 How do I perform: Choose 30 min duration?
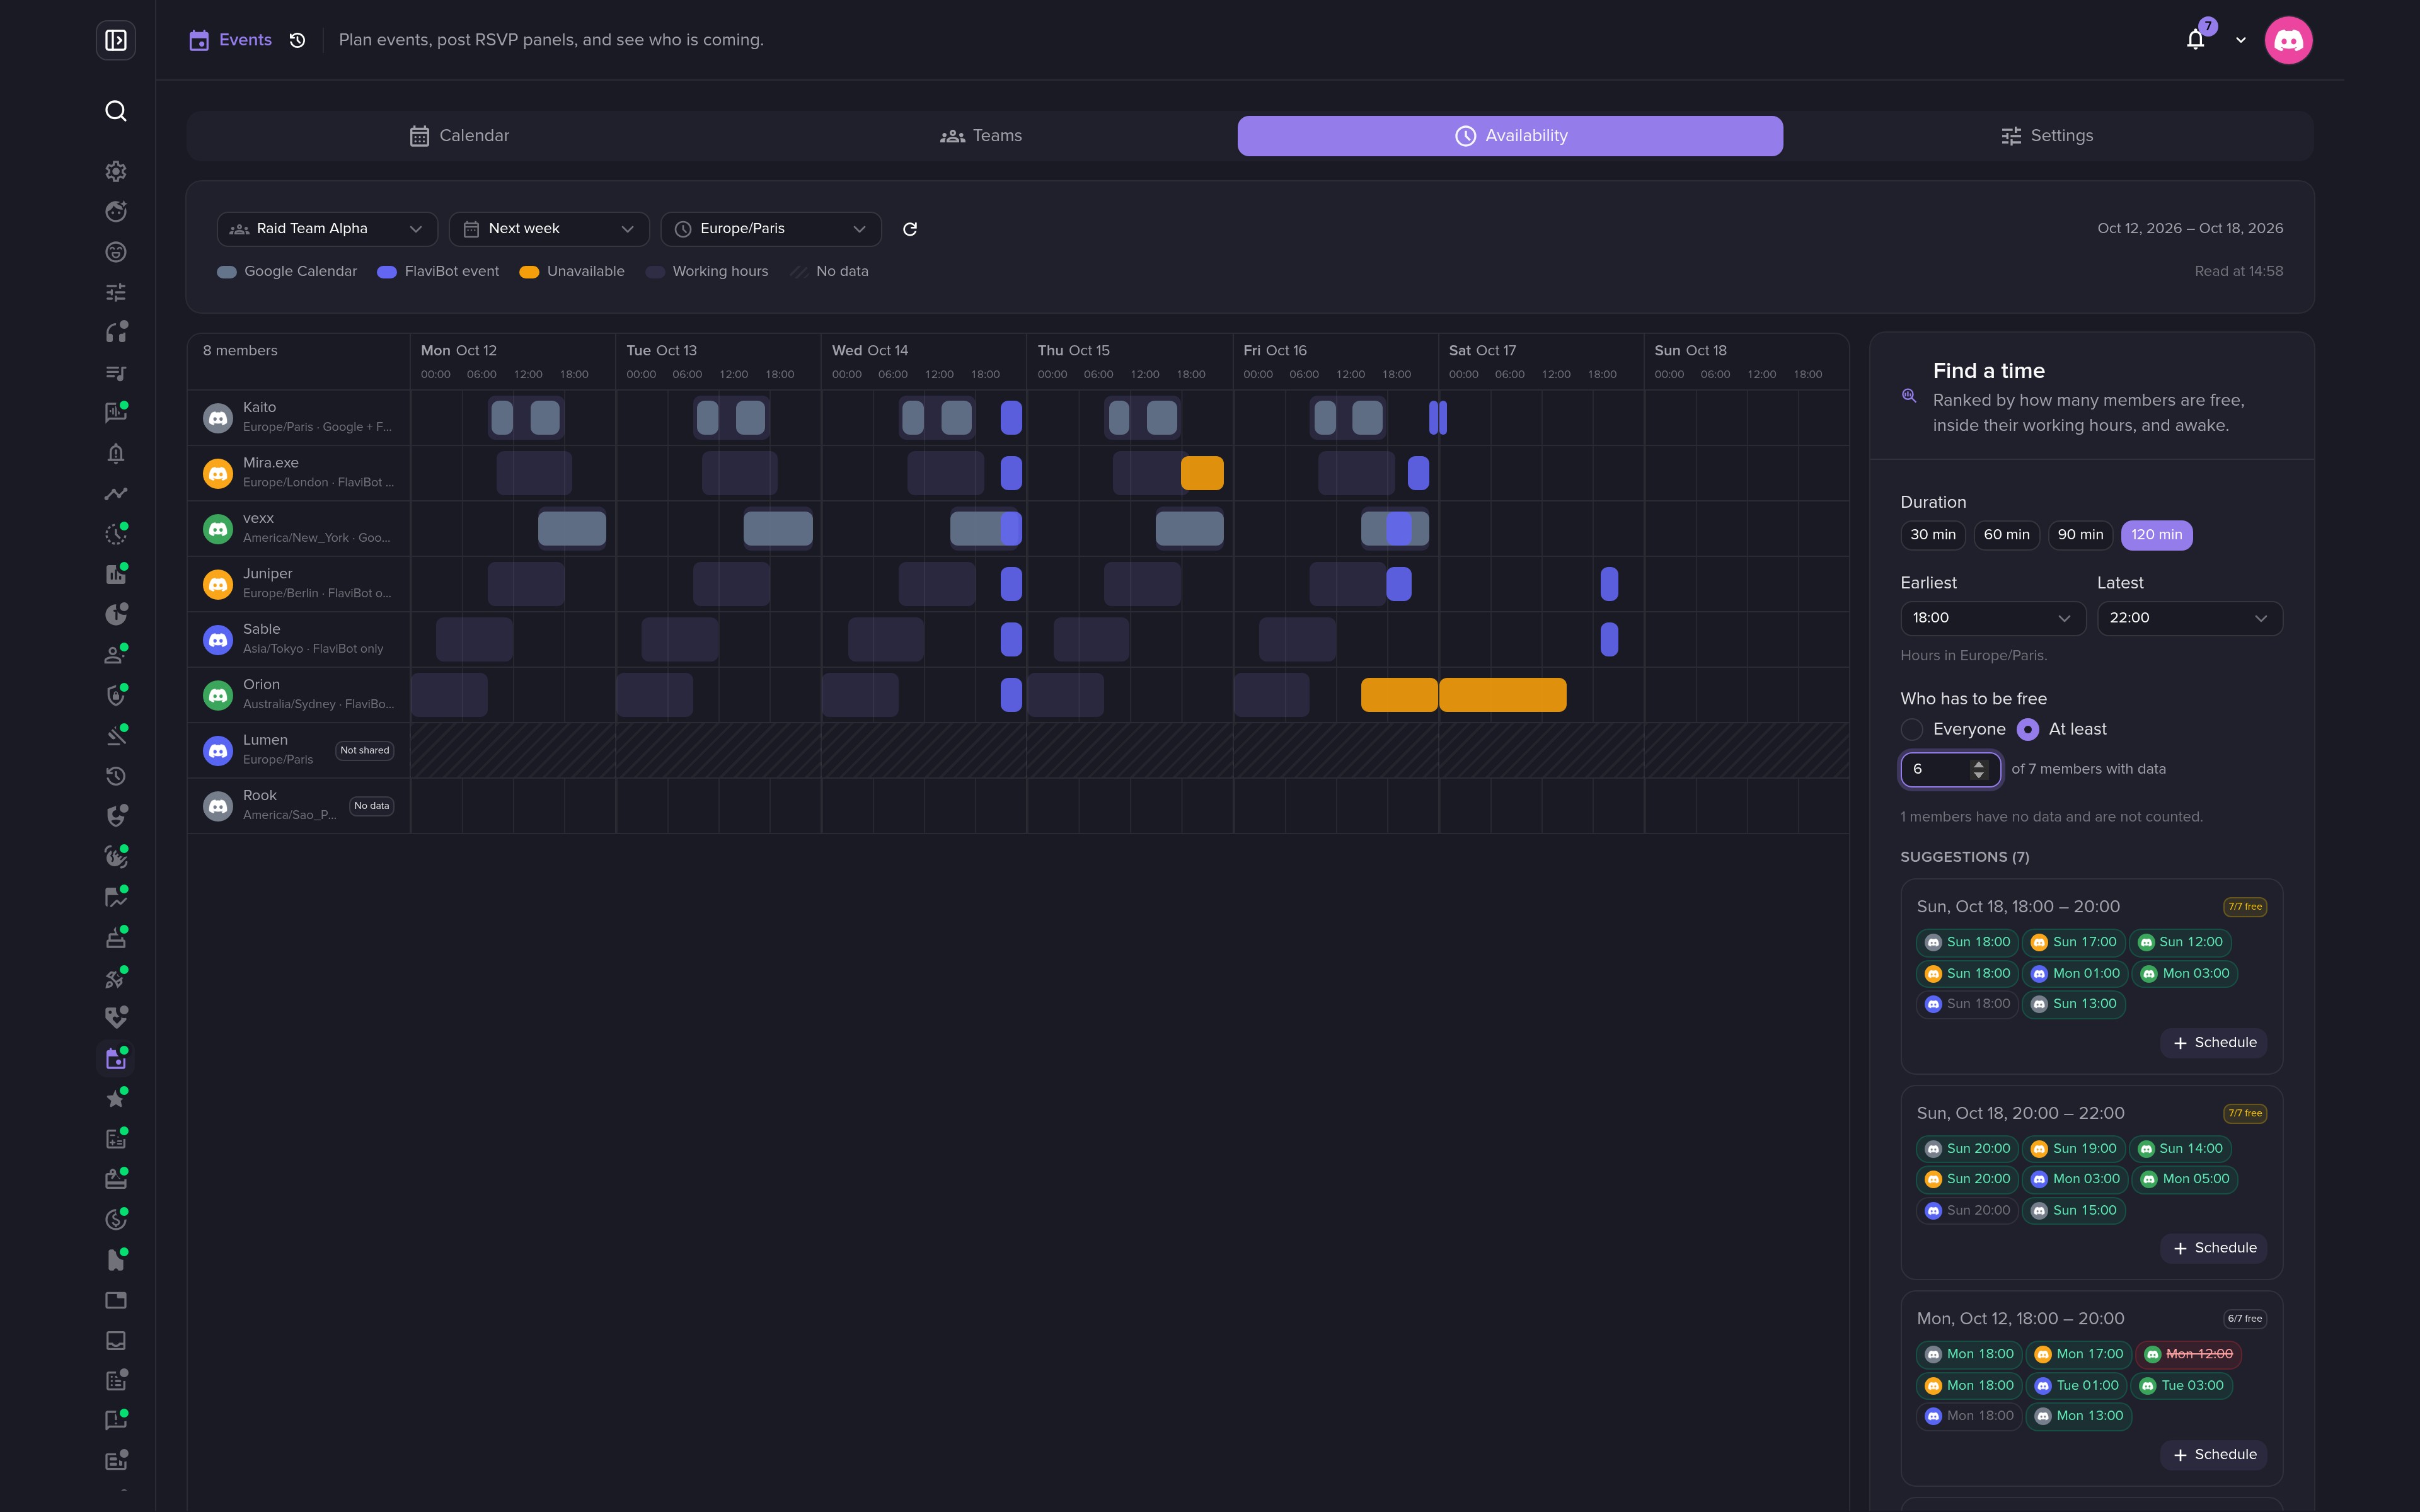[x=1933, y=535]
